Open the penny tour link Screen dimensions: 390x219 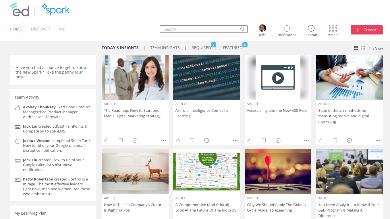pos(78,72)
